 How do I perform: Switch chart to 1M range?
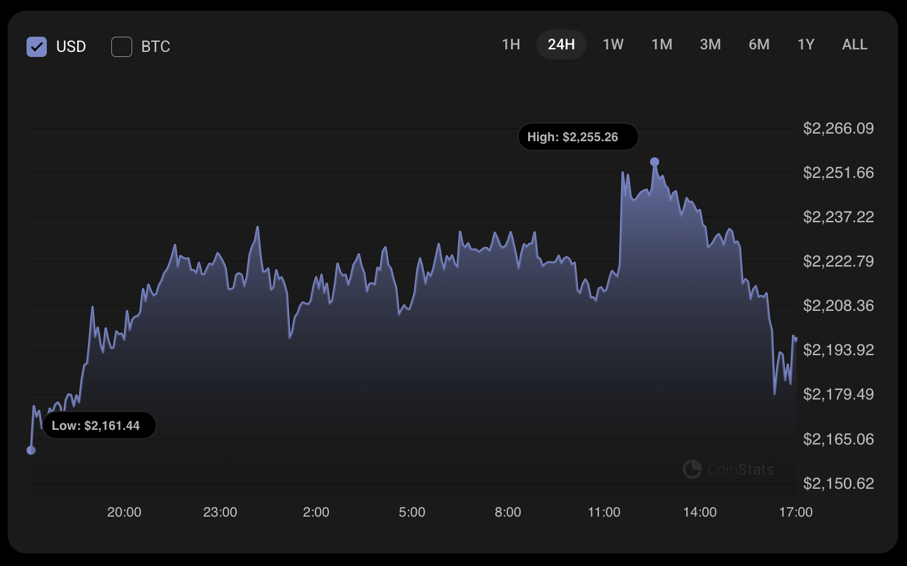tap(662, 44)
